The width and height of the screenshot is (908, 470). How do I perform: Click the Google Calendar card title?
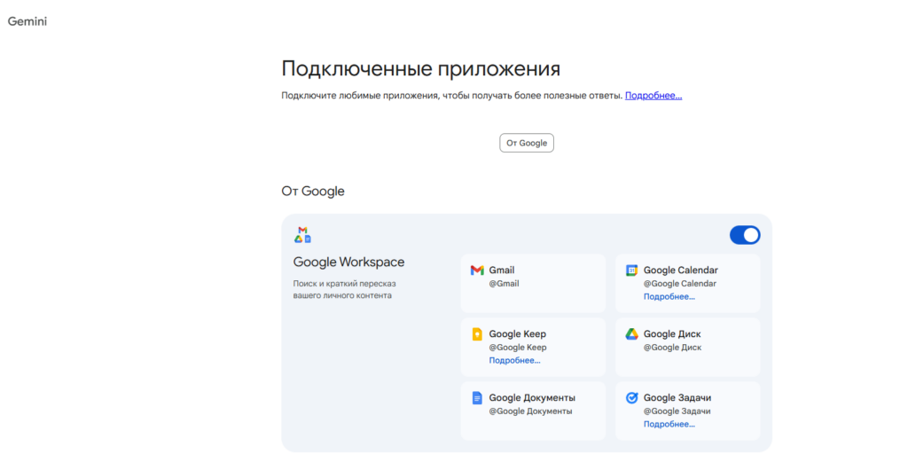680,270
